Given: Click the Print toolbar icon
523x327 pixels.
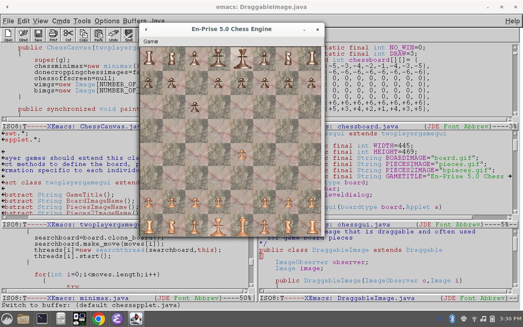Looking at the screenshot, I should click(x=53, y=35).
